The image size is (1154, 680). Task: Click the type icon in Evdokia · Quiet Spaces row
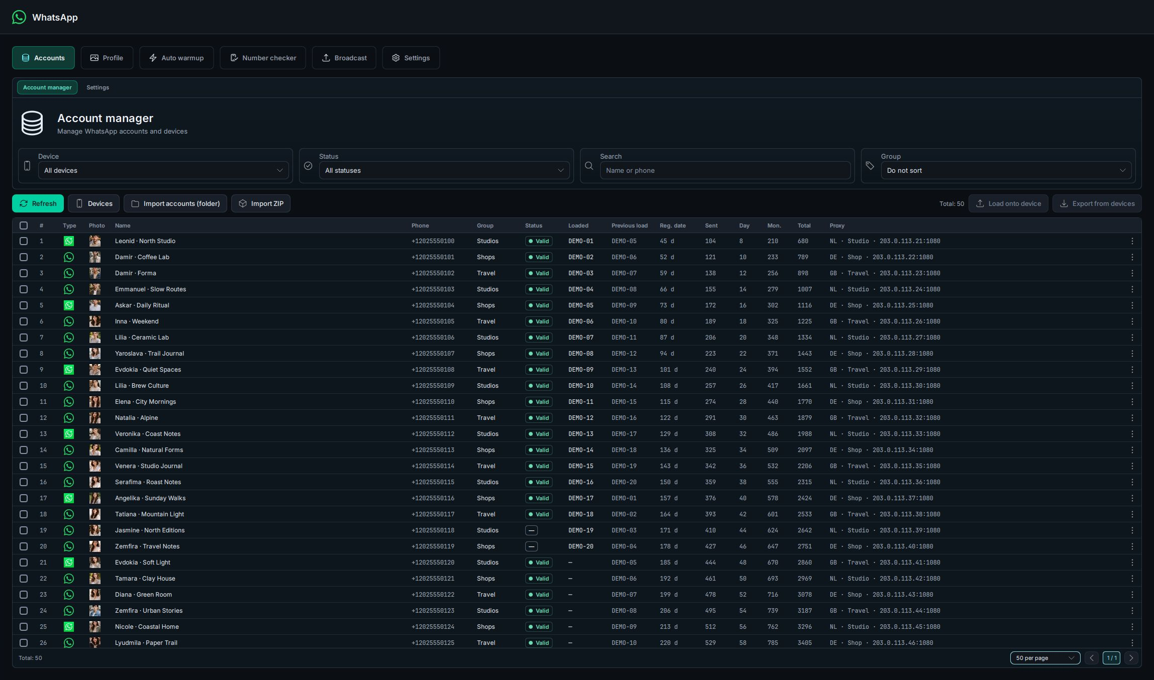click(x=69, y=370)
